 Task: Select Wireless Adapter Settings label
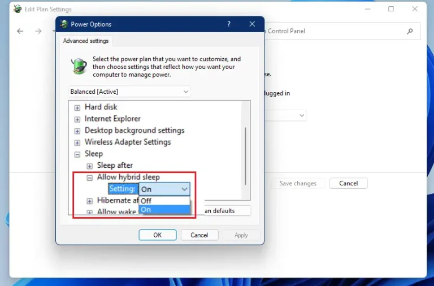tap(128, 142)
